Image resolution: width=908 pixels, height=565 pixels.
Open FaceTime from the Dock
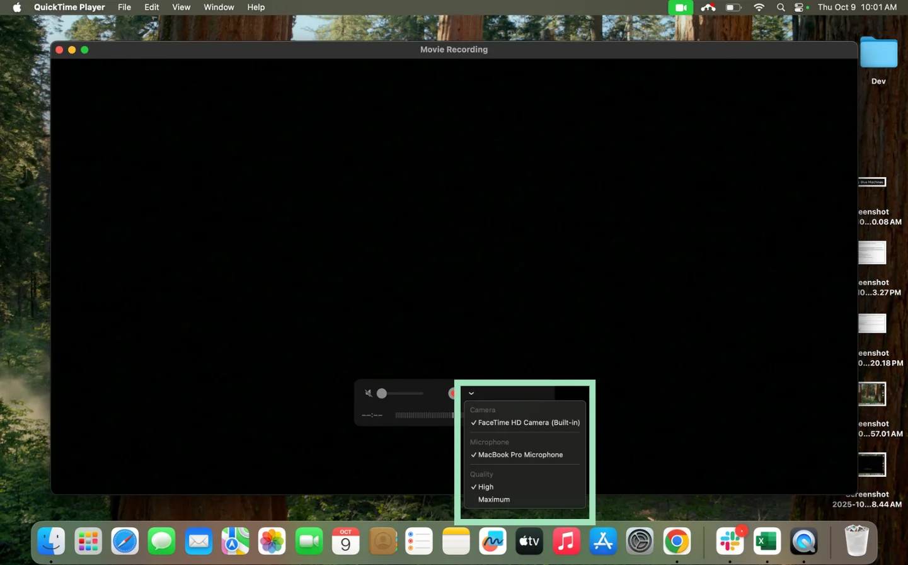[309, 540]
